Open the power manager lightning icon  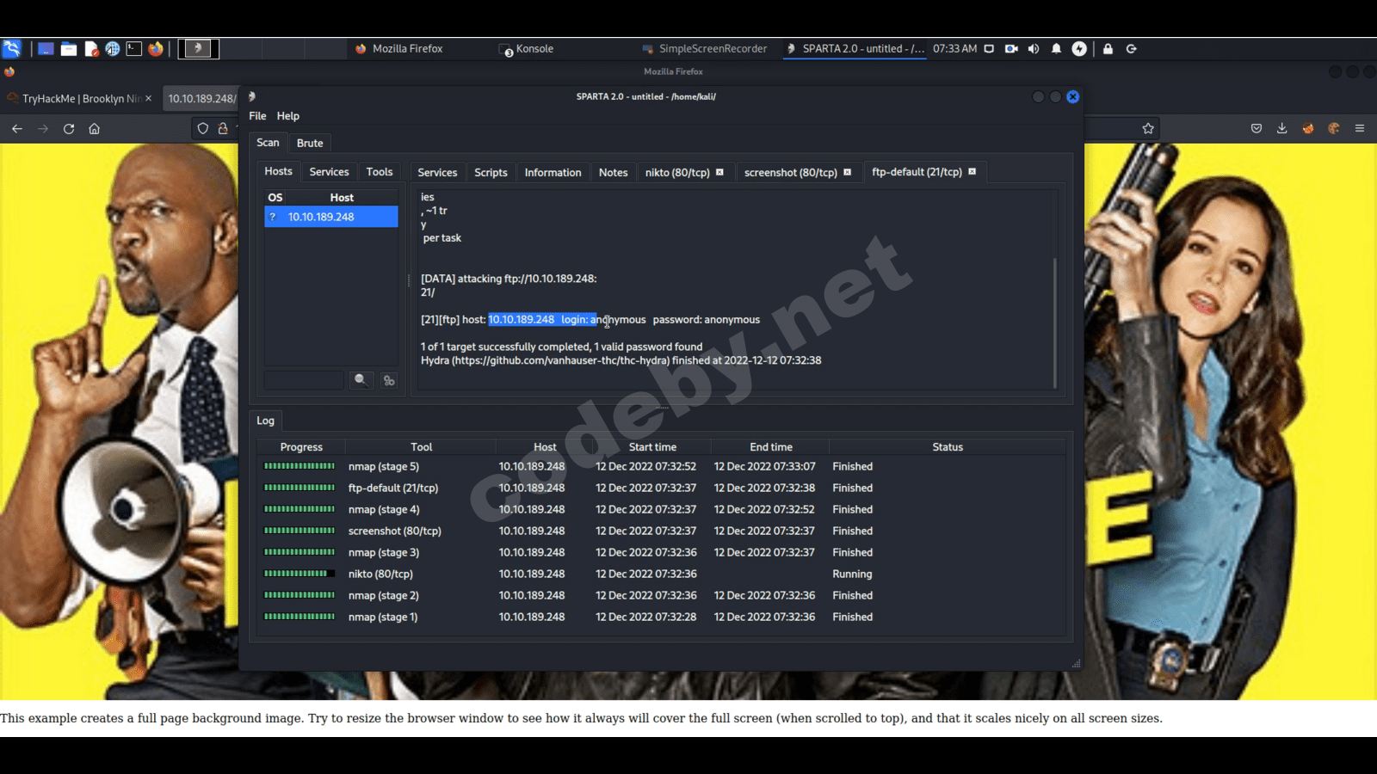1079,49
